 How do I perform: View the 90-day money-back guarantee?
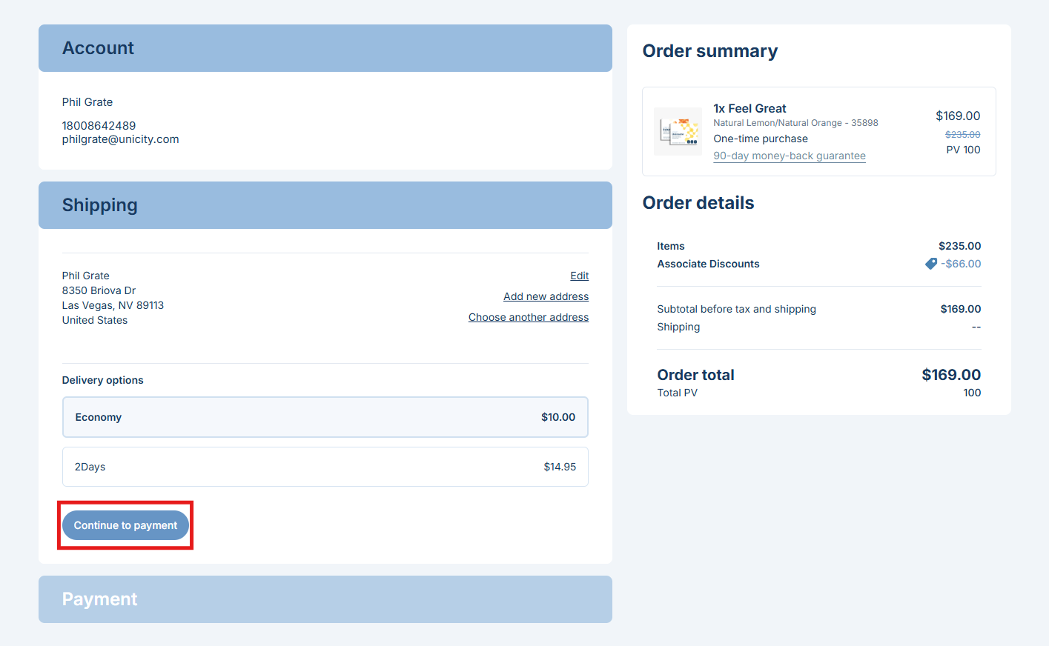[x=789, y=156]
